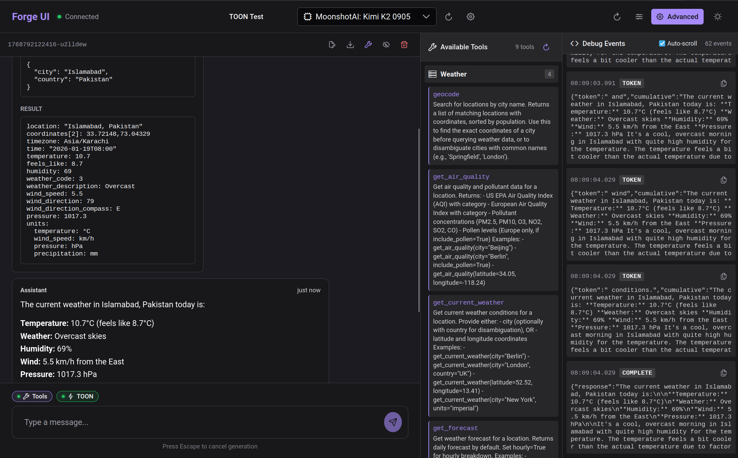Open settings via the gear icon
Screen dimensions: 738x458
(x=470, y=16)
